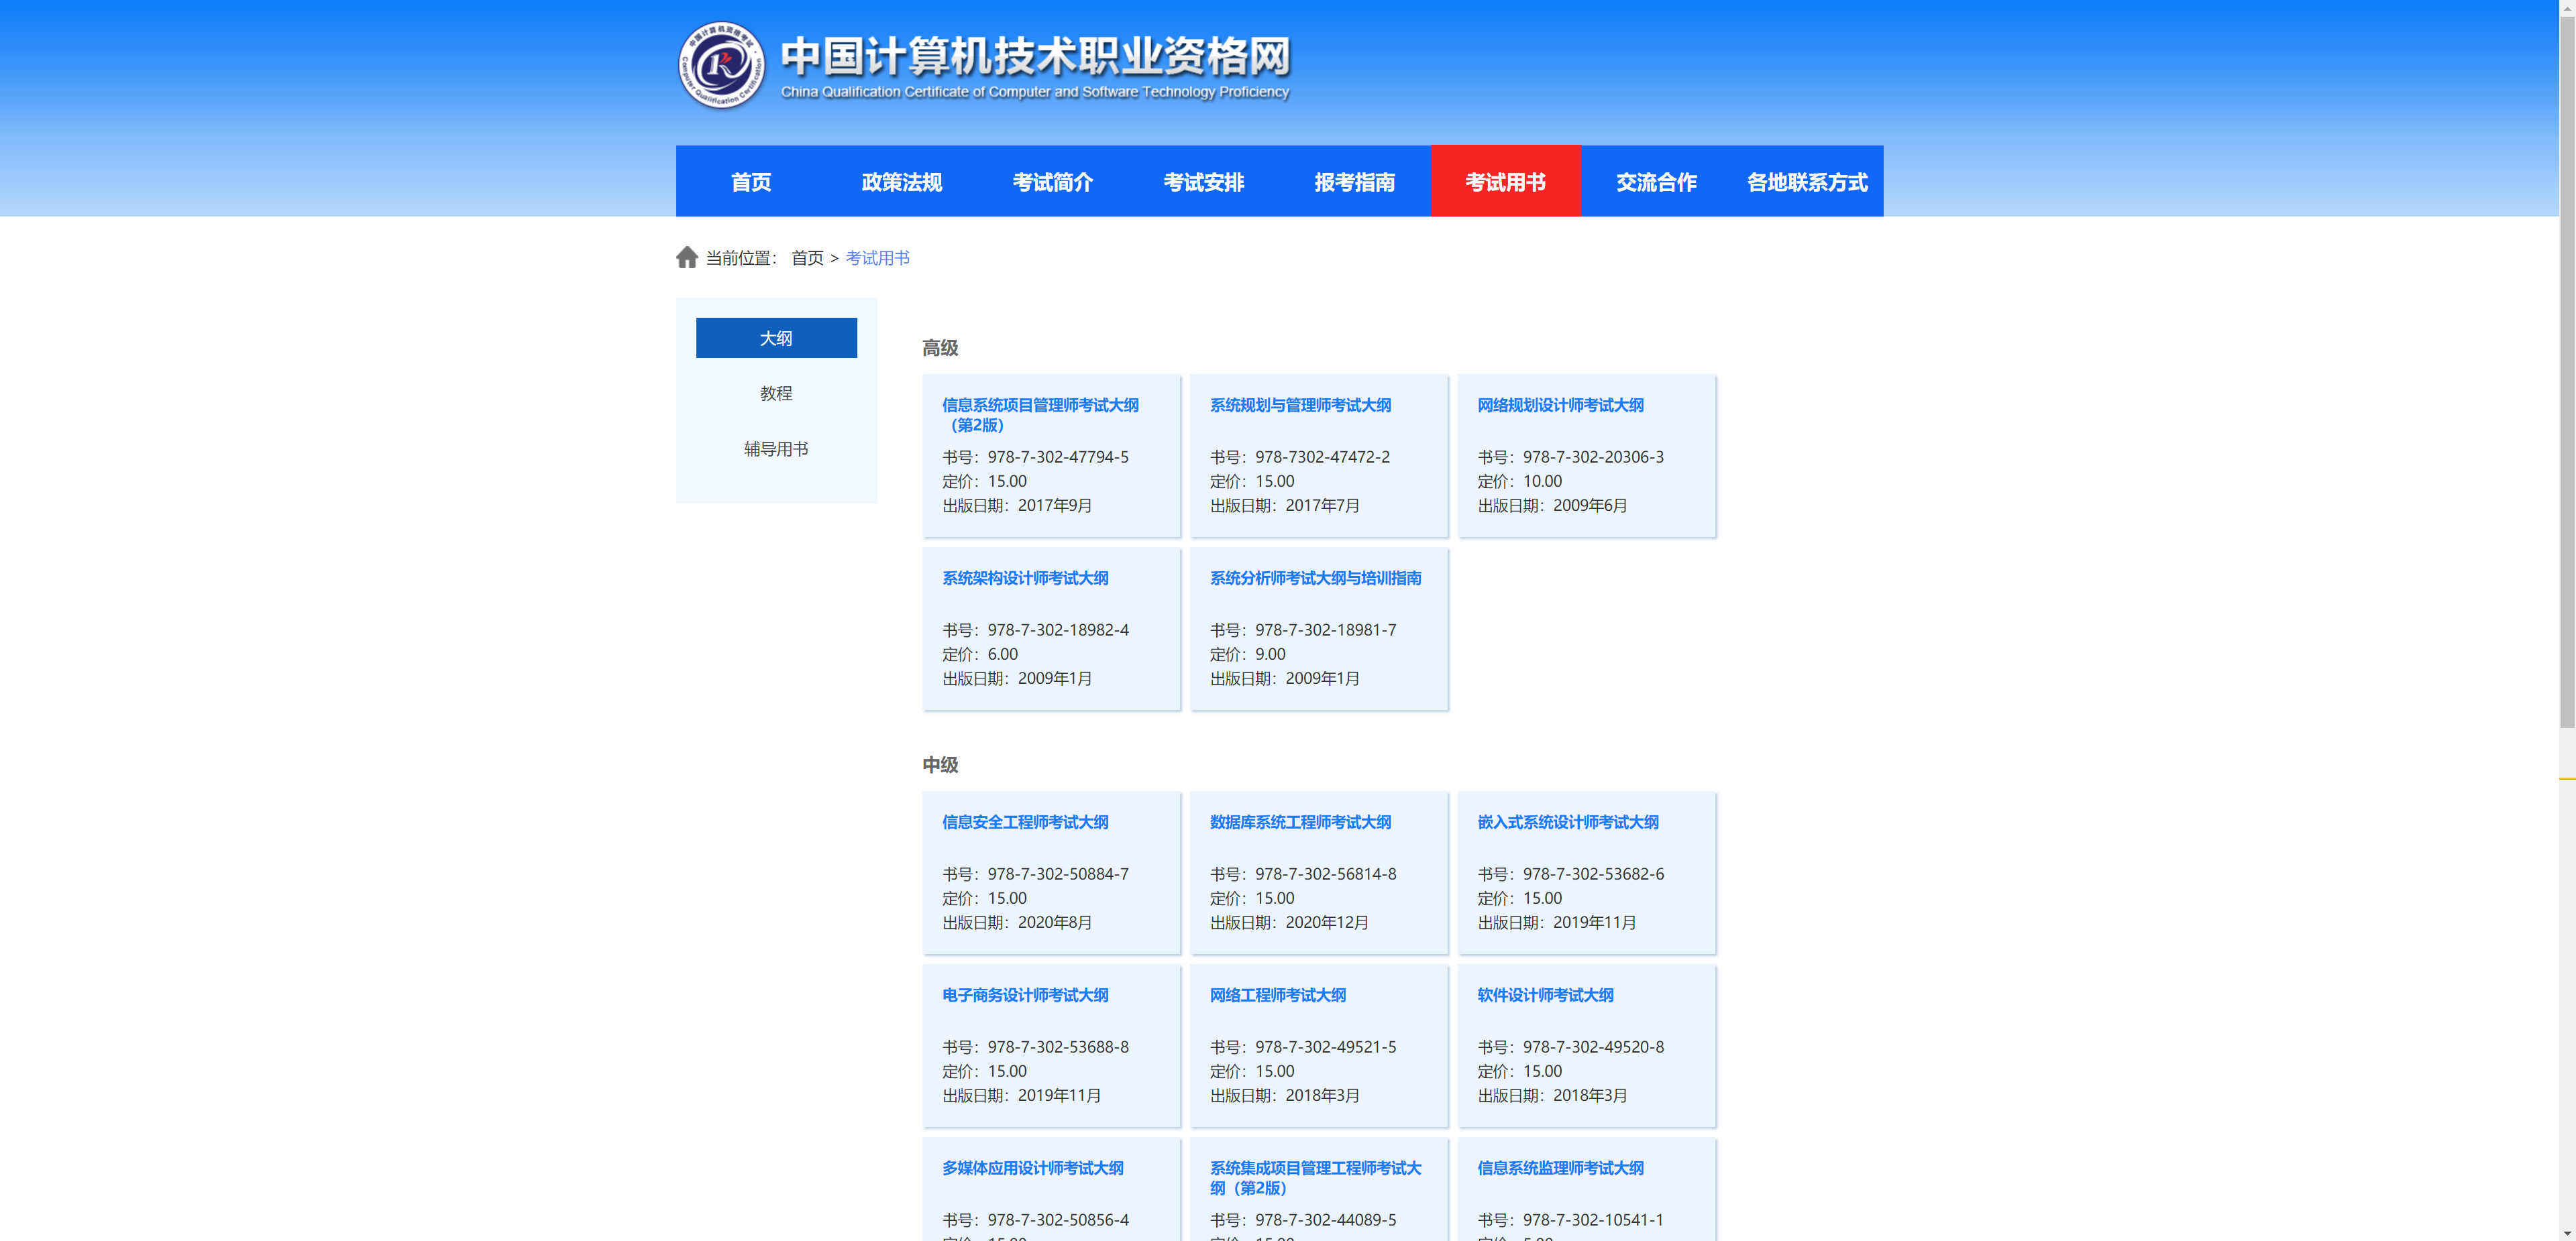This screenshot has width=2576, height=1241.
Task: Open 考试安排 navigation item
Action: click(x=1203, y=182)
